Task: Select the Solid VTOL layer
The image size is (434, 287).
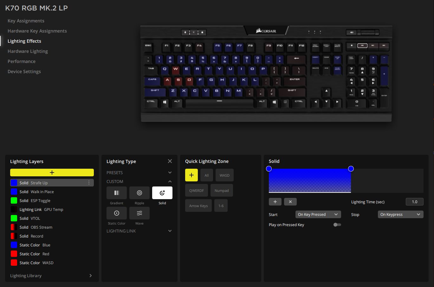Action: click(x=52, y=218)
